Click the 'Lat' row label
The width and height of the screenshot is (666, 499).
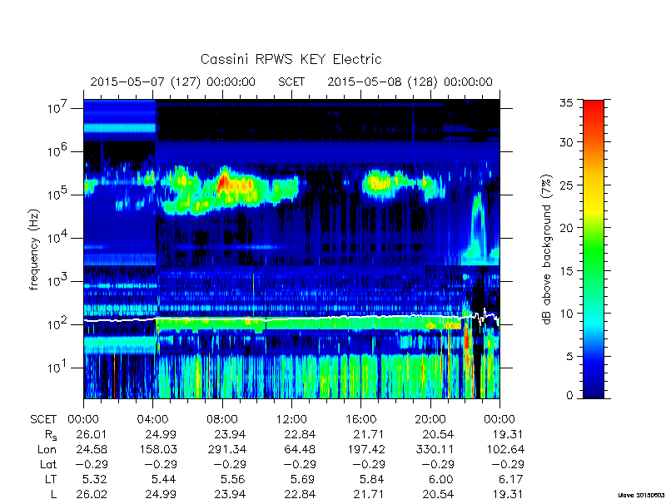tap(48, 464)
